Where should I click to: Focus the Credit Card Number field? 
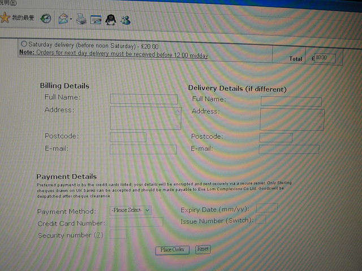tap(136, 222)
